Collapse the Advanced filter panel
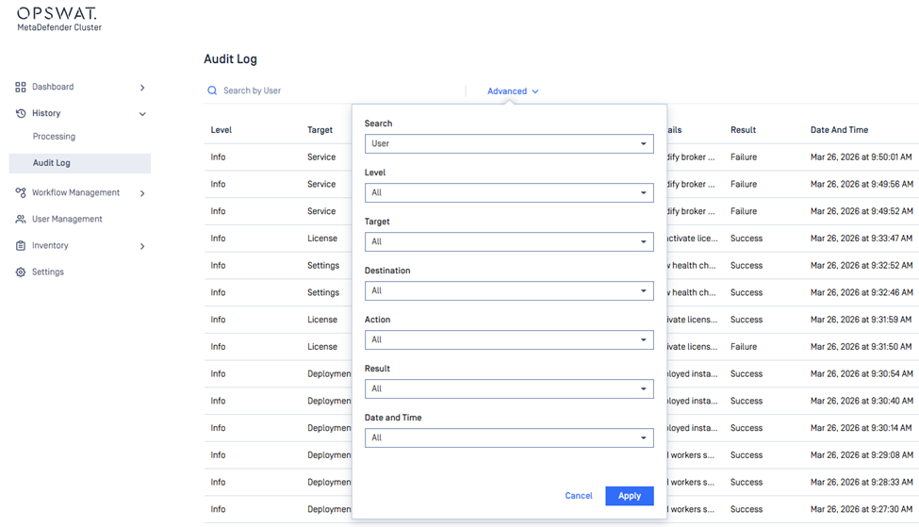The width and height of the screenshot is (919, 527). [513, 91]
